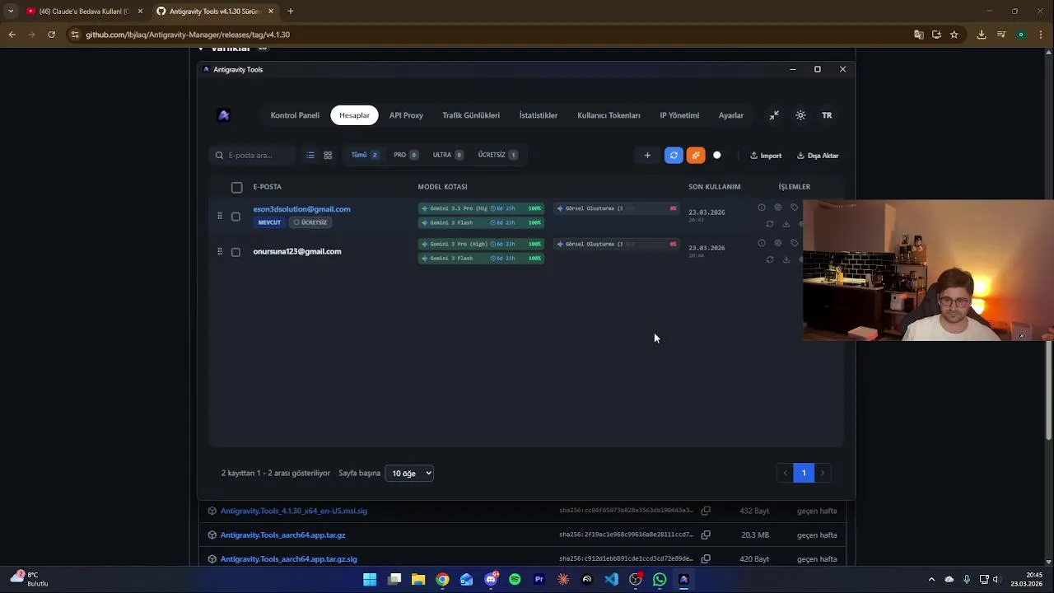Image resolution: width=1054 pixels, height=593 pixels.
Task: Check the onursuna123@gmail.com row checkbox
Action: tap(236, 252)
